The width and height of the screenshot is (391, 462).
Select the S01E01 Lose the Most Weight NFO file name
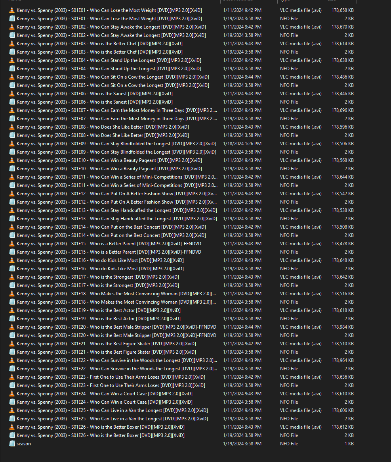109,18
